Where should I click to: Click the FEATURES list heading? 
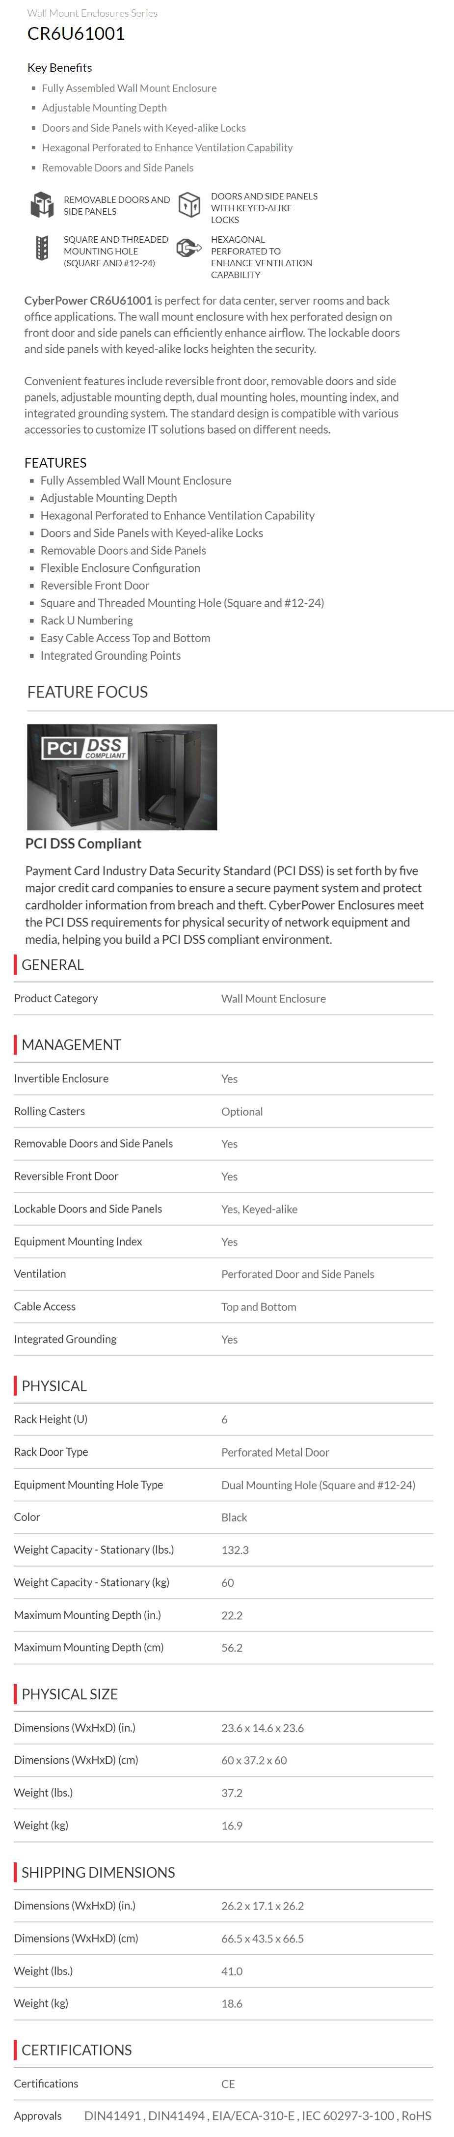coord(55,462)
